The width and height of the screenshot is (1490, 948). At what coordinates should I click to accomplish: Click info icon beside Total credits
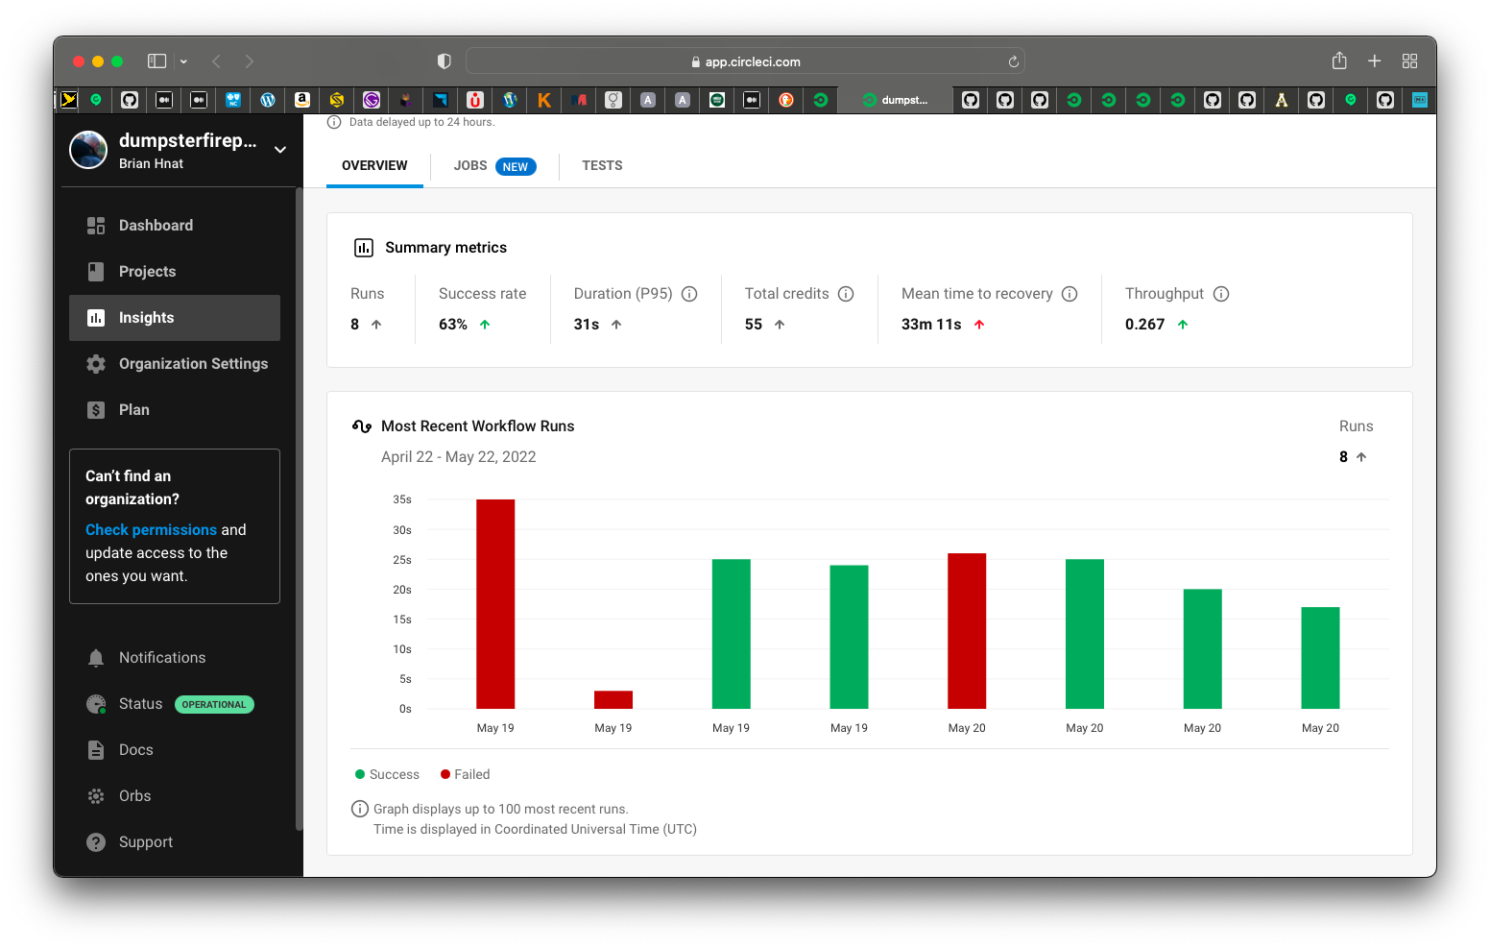846,294
